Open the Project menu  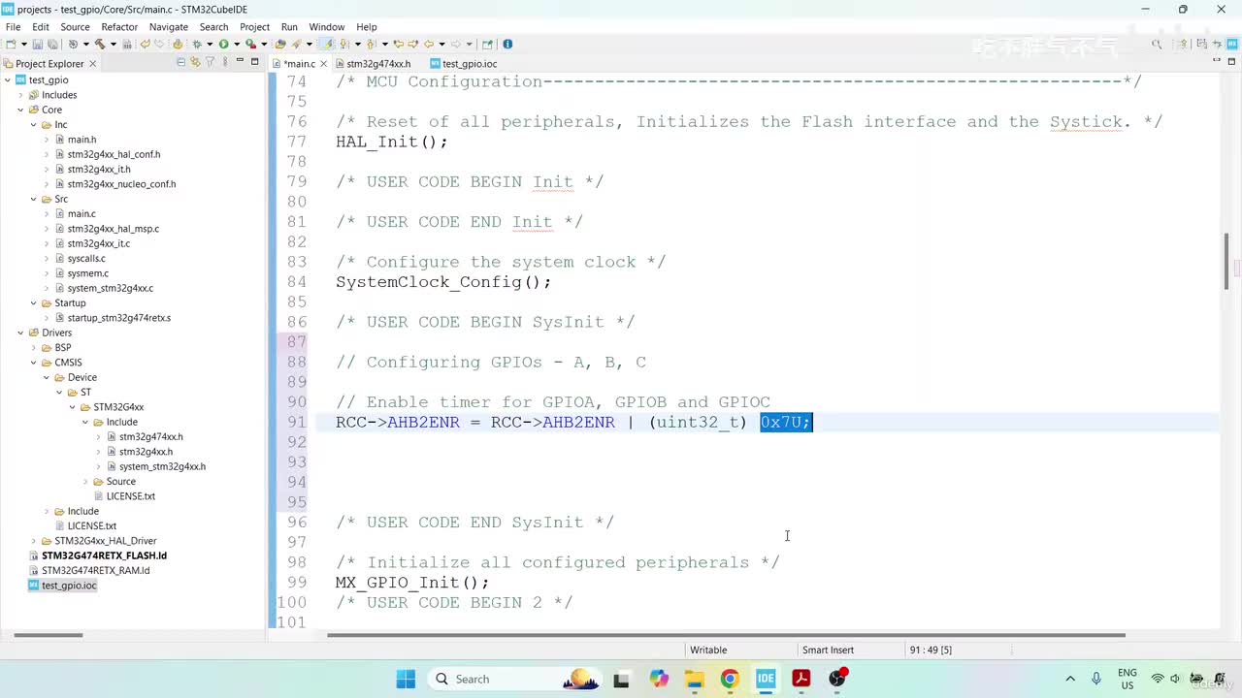[x=254, y=27]
